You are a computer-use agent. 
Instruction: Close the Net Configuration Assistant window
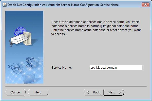(145, 5)
